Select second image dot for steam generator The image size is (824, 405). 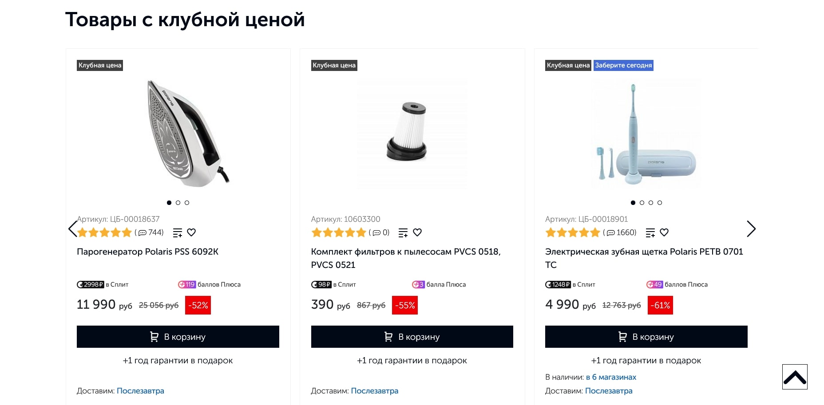(x=178, y=203)
